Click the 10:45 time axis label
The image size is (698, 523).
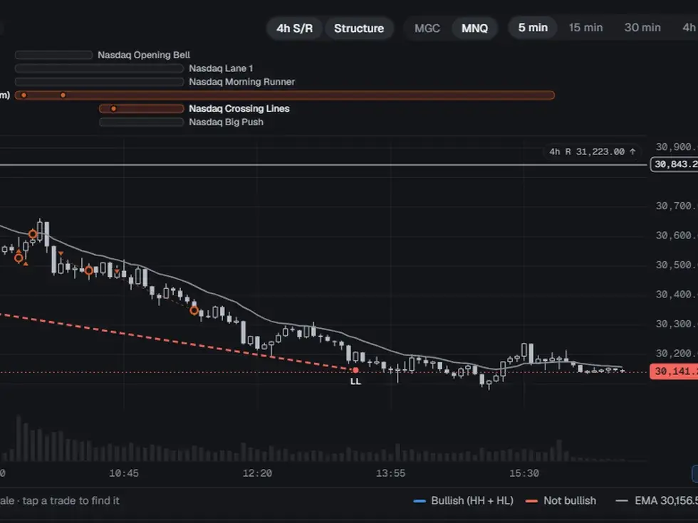coord(124,474)
